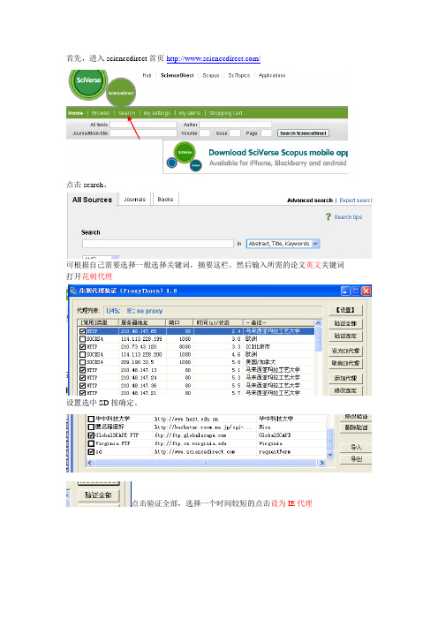The image size is (438, 620).
Task: Toggle checkbox for proxy 114.113.228.200
Action: click(x=83, y=355)
